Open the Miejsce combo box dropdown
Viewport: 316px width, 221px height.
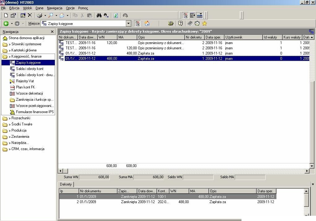tap(128, 23)
